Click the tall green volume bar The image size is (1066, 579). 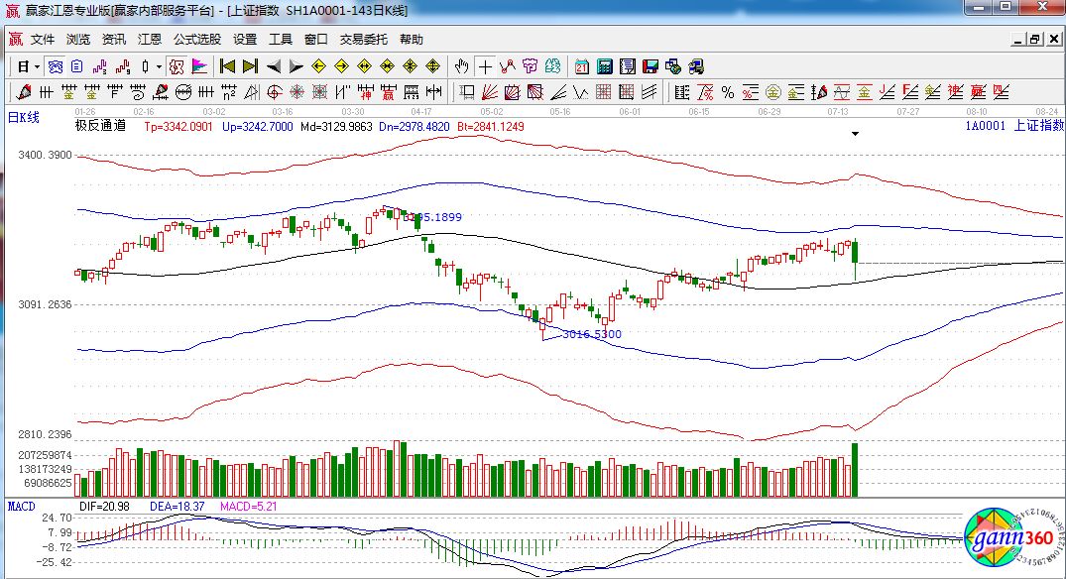(x=855, y=470)
